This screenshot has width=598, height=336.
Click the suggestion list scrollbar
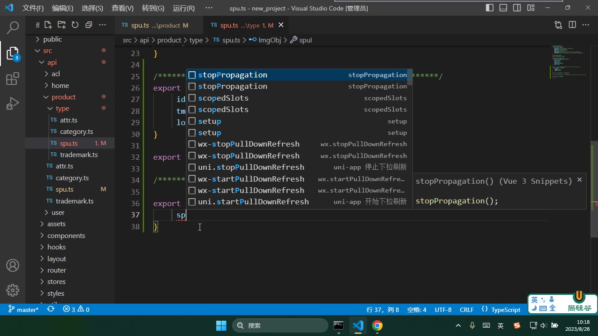coord(410,77)
